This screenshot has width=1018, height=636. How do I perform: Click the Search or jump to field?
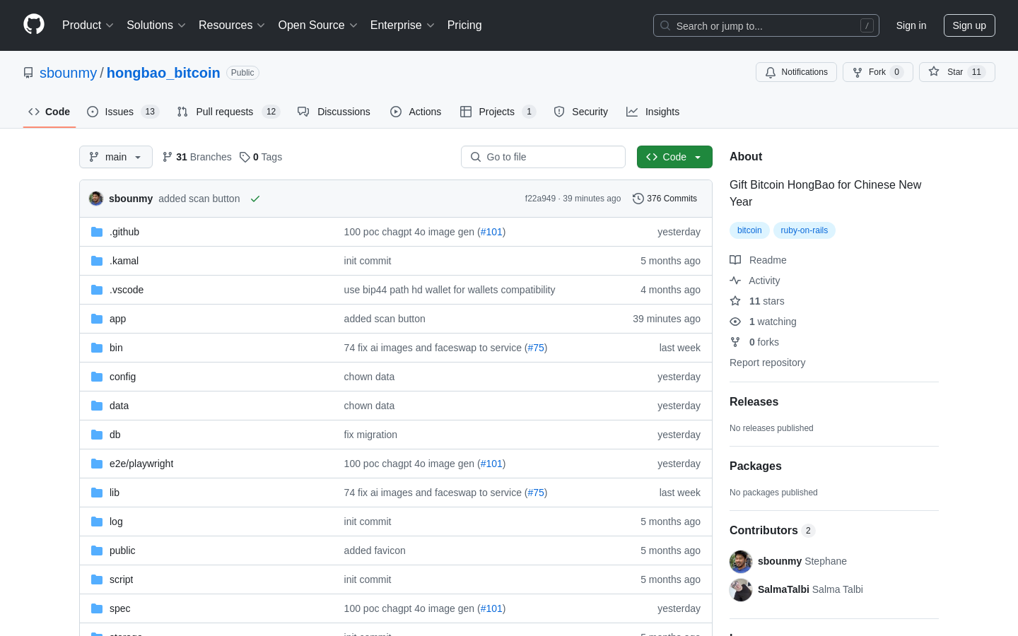pos(766,25)
